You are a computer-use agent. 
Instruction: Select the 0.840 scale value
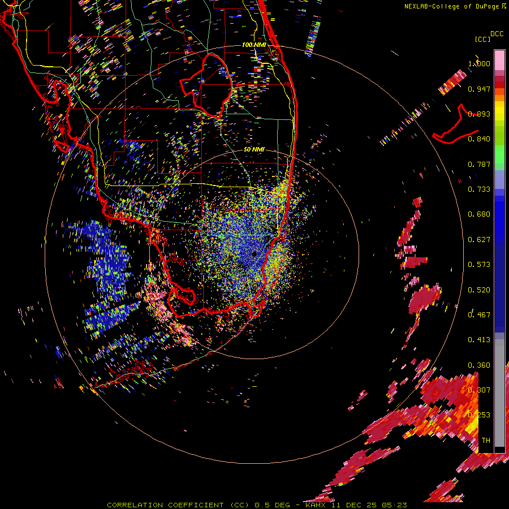pos(479,139)
